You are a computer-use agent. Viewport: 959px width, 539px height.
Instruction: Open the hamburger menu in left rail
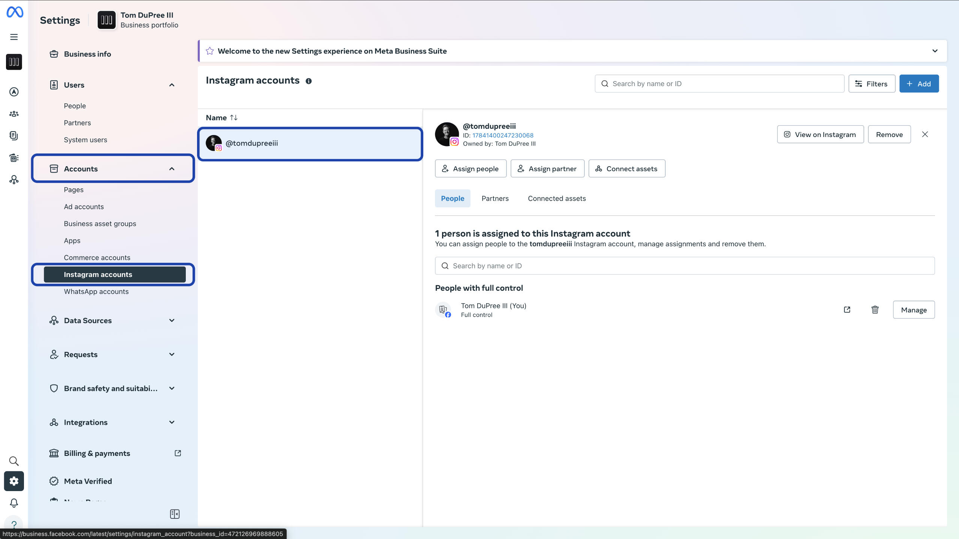pos(14,37)
